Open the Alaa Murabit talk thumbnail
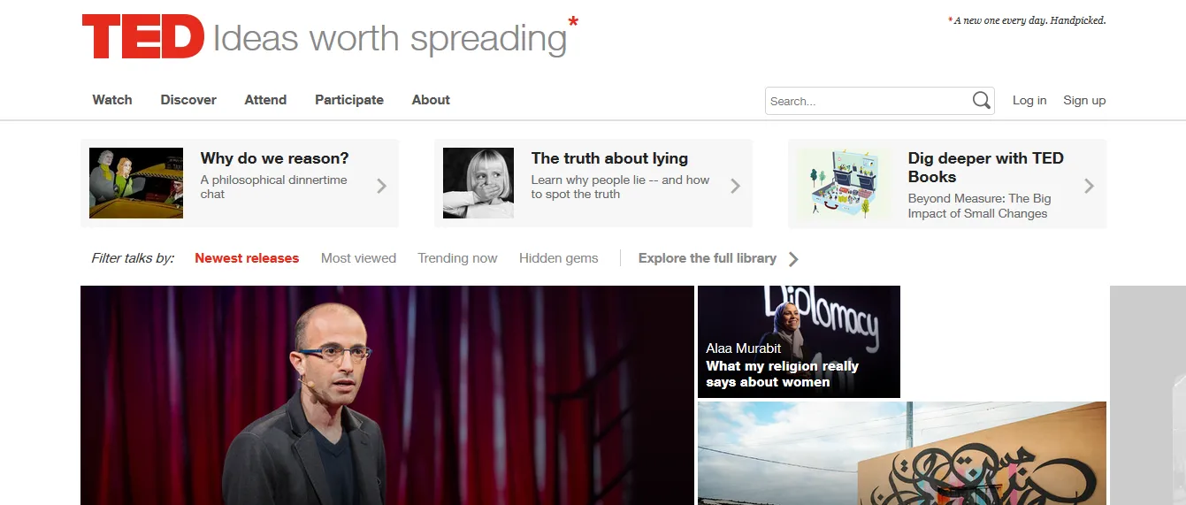This screenshot has width=1186, height=505. tap(799, 341)
